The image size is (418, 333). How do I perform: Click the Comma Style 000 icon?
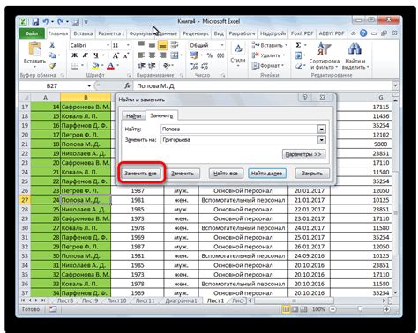(x=220, y=55)
